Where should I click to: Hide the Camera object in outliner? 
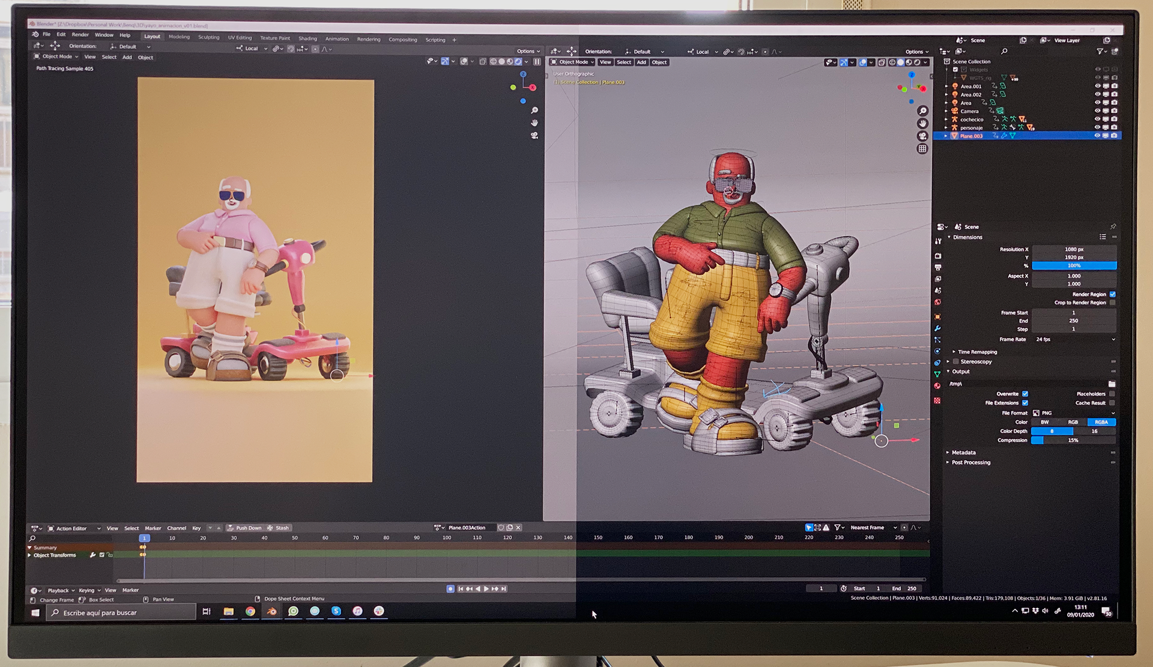[x=1098, y=111]
